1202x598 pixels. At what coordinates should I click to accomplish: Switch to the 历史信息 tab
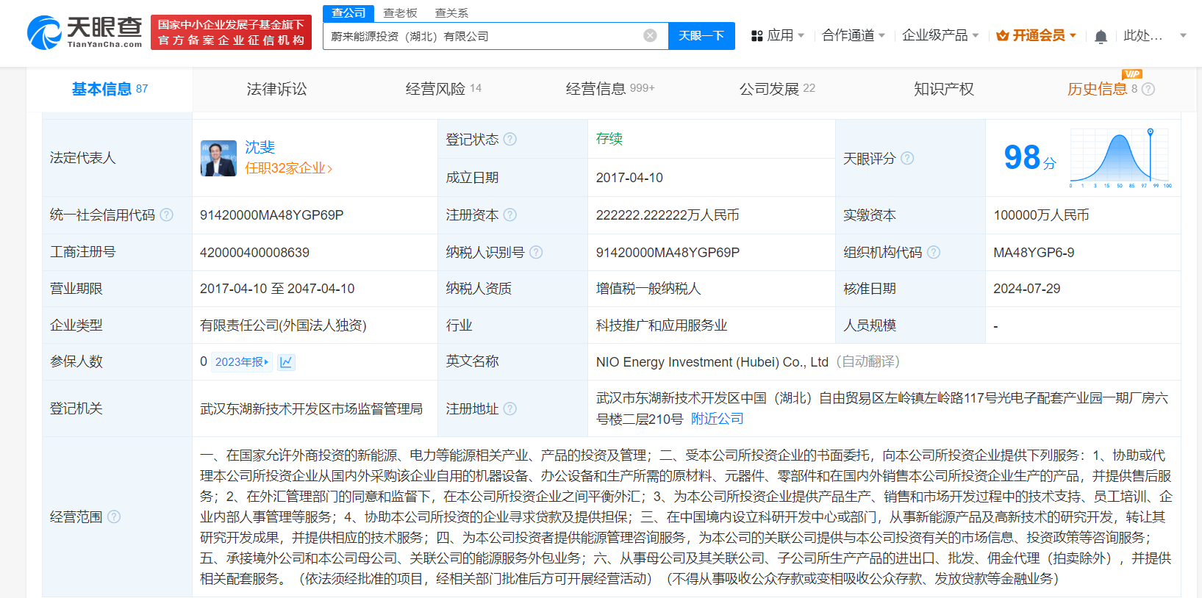(x=1098, y=89)
